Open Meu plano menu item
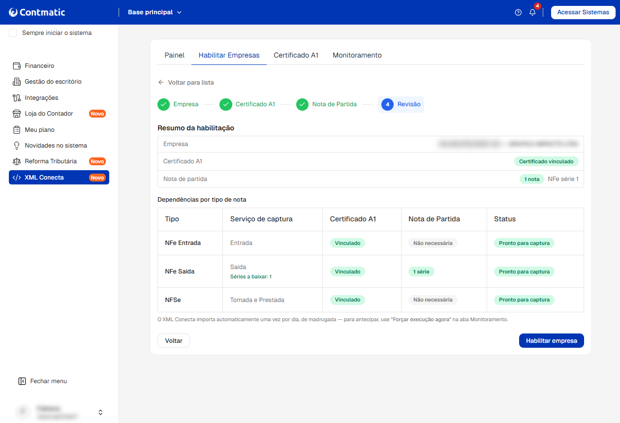The width and height of the screenshot is (620, 423). (x=59, y=130)
